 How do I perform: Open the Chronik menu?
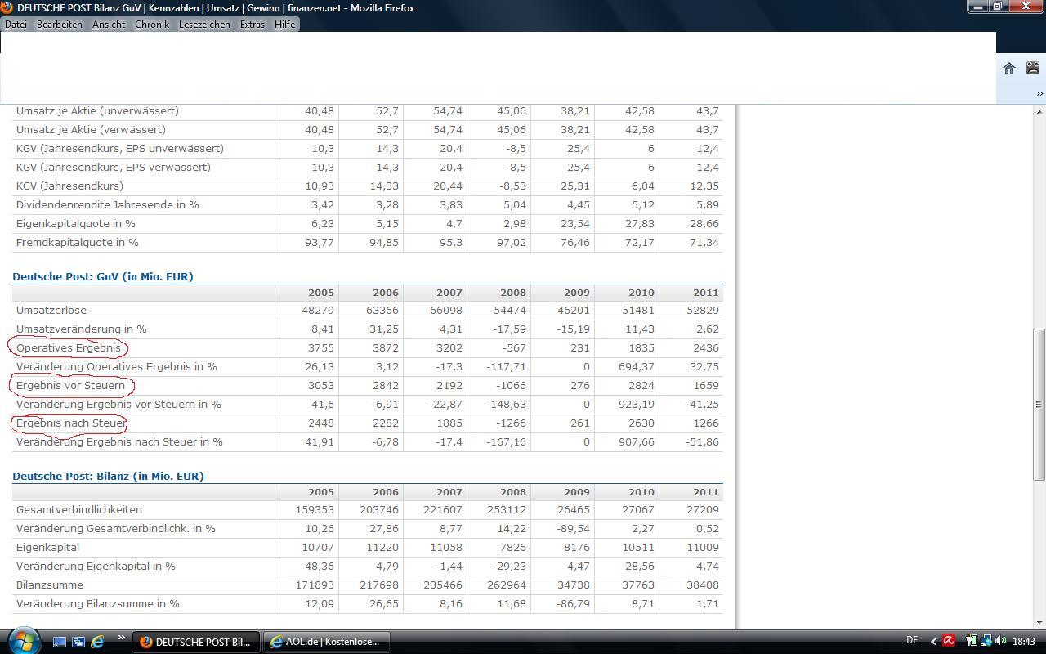click(152, 25)
